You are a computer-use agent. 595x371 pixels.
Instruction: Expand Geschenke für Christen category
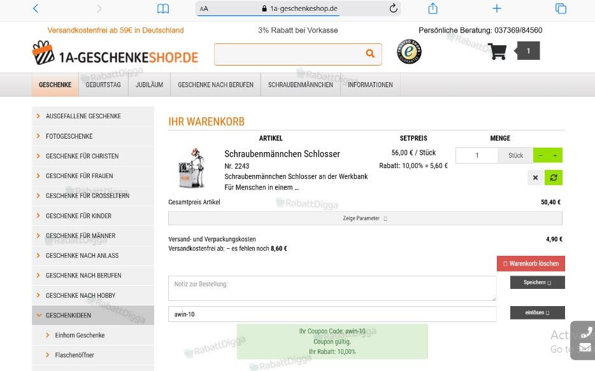click(93, 156)
